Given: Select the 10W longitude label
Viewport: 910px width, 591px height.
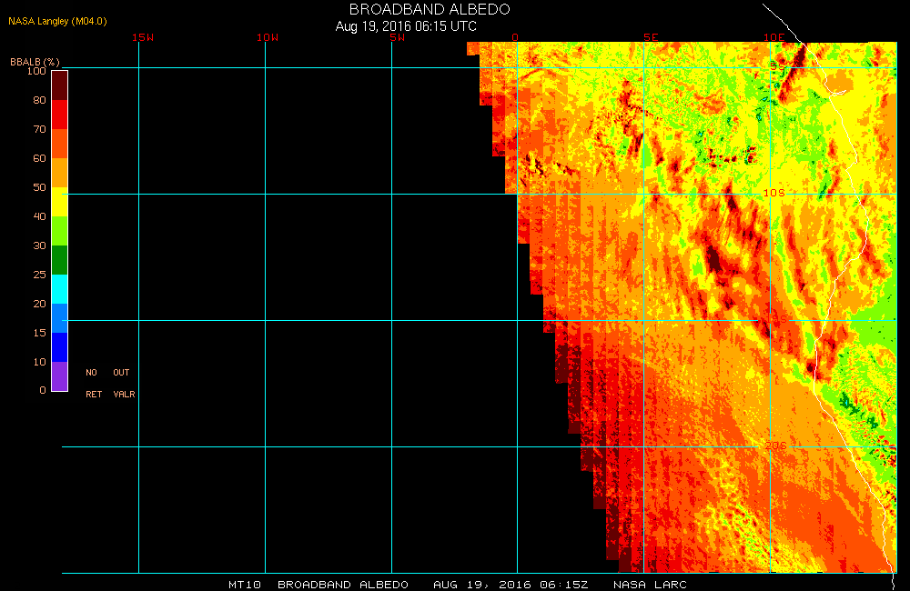Looking at the screenshot, I should click(268, 37).
